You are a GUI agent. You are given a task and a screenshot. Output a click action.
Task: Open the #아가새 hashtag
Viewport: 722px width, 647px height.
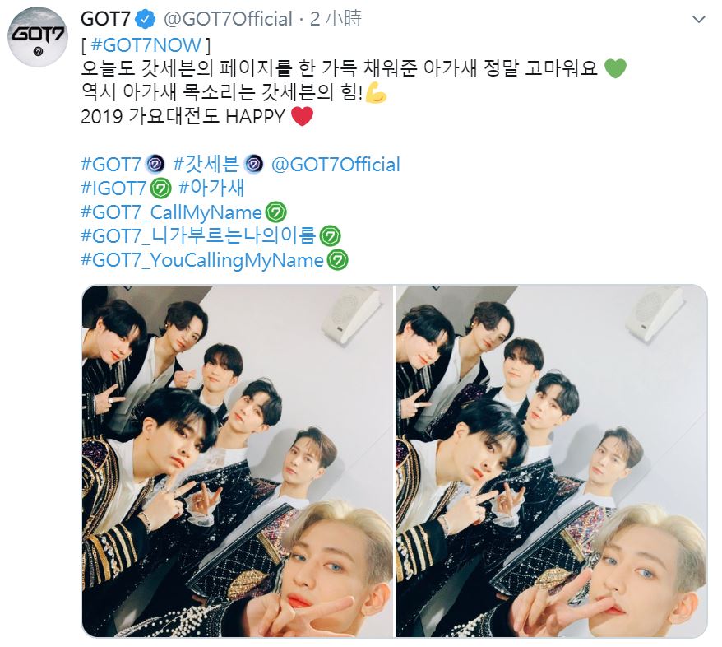point(211,188)
